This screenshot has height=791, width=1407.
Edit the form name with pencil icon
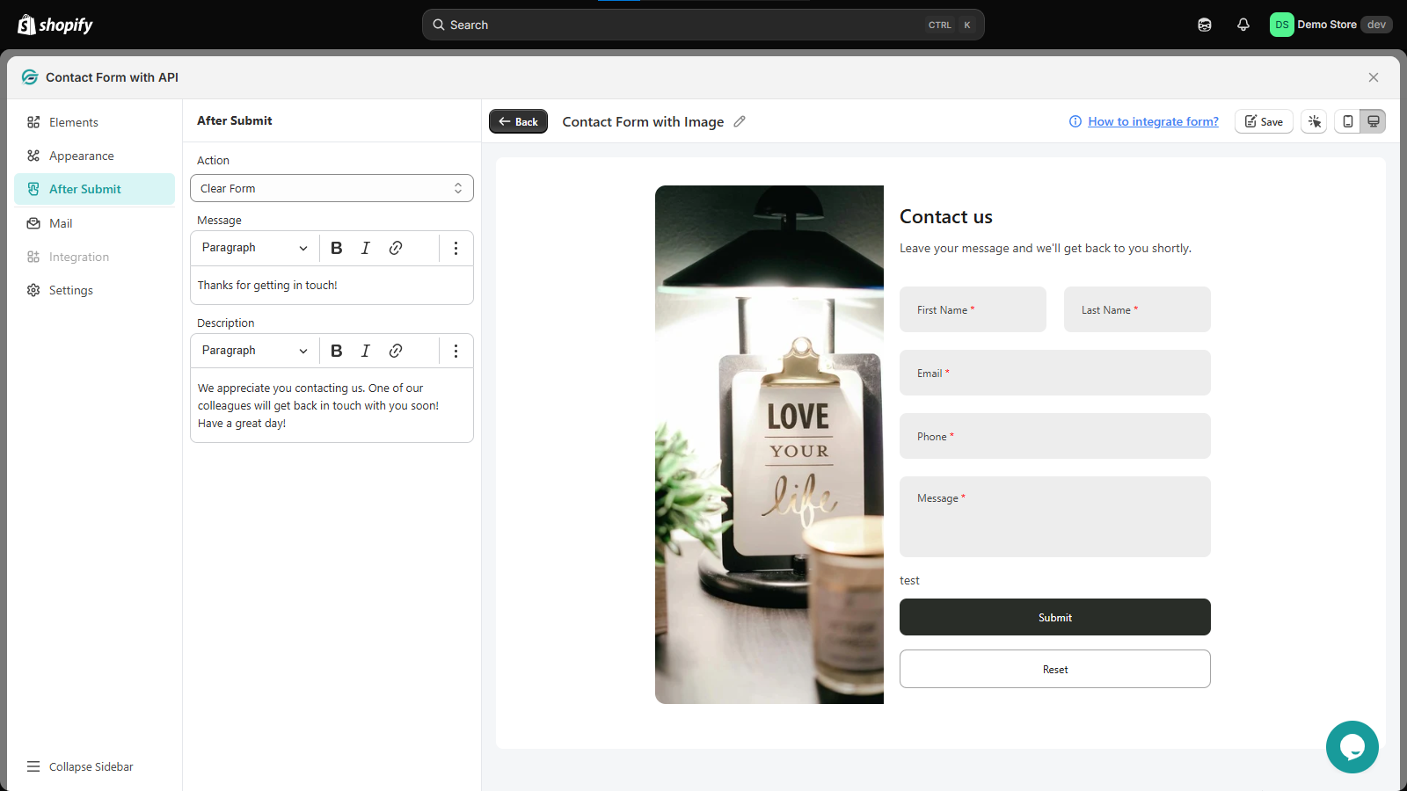tap(740, 121)
